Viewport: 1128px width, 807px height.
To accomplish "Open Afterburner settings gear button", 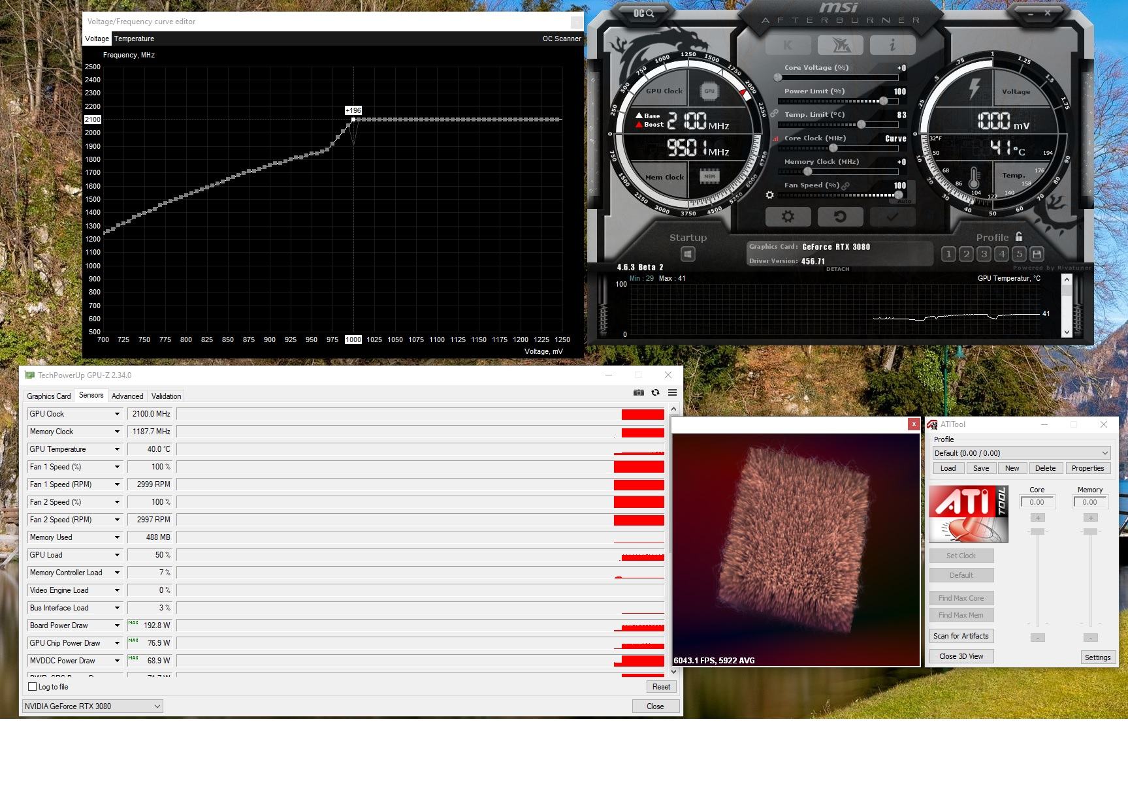I will tap(788, 217).
